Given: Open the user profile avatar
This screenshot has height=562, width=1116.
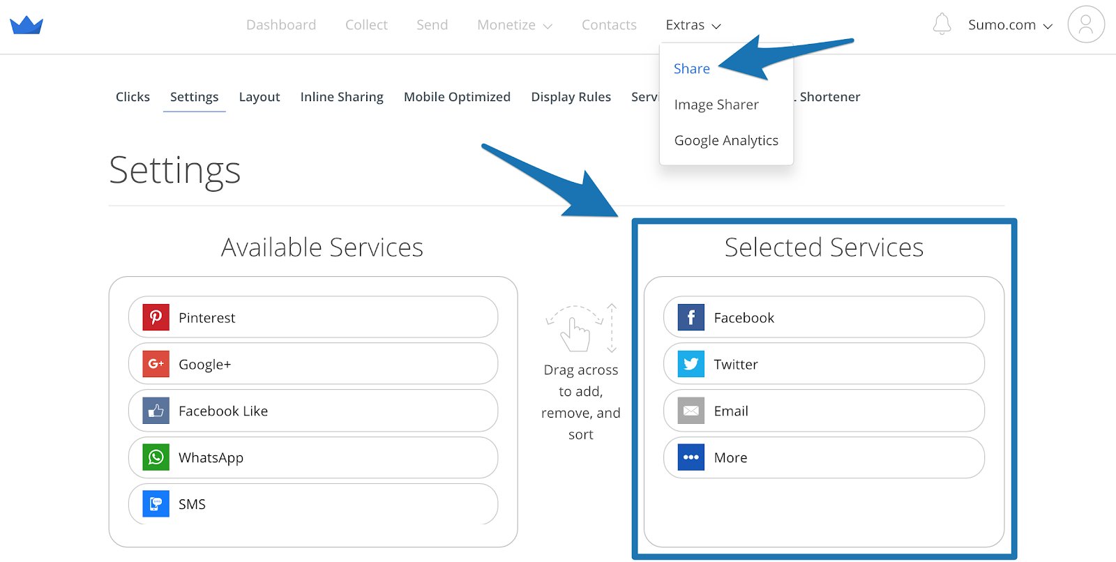Looking at the screenshot, I should tap(1086, 24).
